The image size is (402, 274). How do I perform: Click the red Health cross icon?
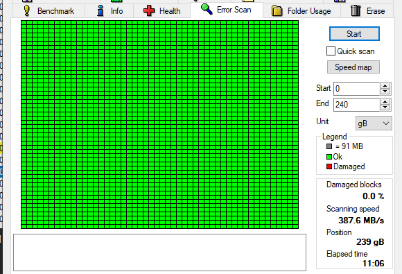click(149, 11)
